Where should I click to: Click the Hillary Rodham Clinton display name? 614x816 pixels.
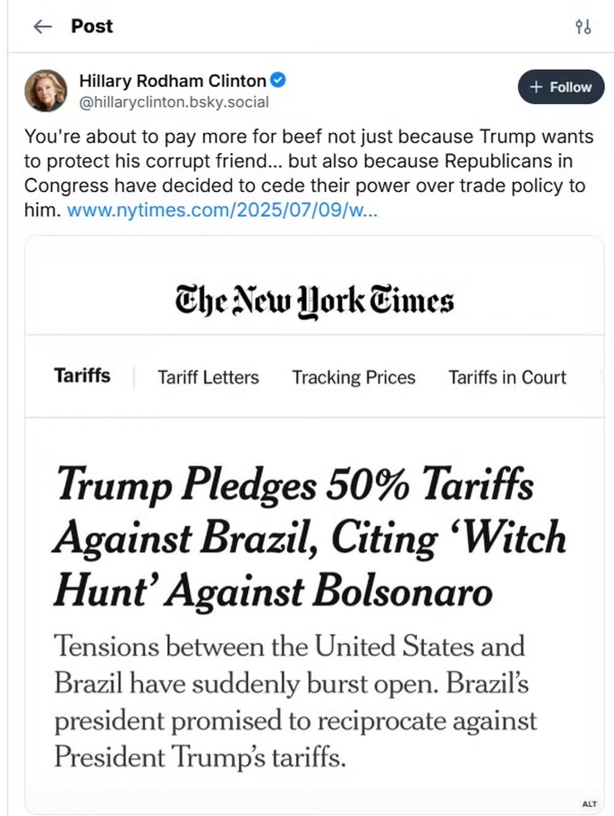click(x=173, y=80)
